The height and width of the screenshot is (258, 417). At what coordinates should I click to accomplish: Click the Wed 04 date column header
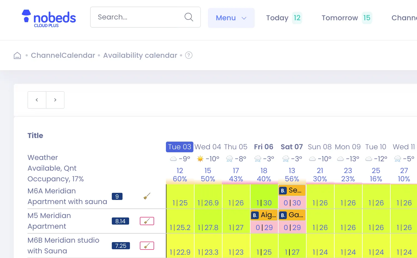click(208, 147)
